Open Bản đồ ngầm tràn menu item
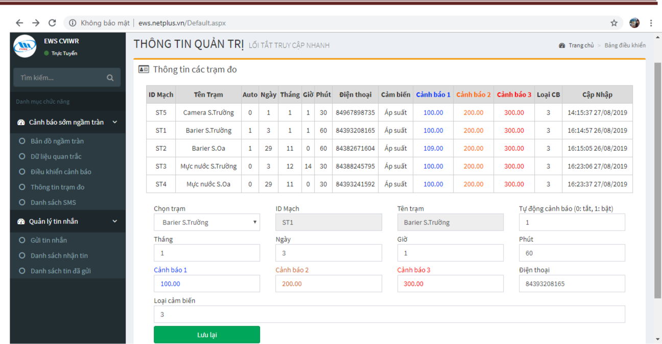This screenshot has width=662, height=344. point(57,141)
